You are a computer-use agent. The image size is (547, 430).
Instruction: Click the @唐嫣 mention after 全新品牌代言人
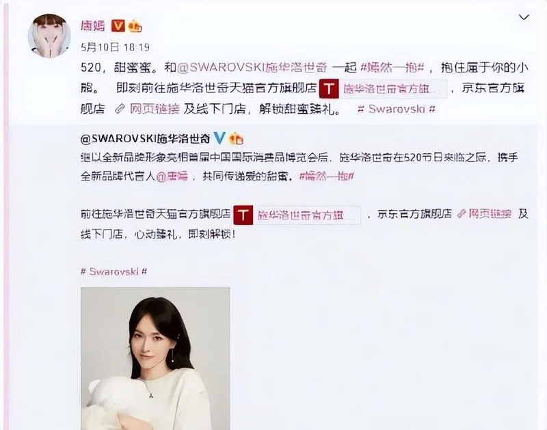(x=172, y=176)
